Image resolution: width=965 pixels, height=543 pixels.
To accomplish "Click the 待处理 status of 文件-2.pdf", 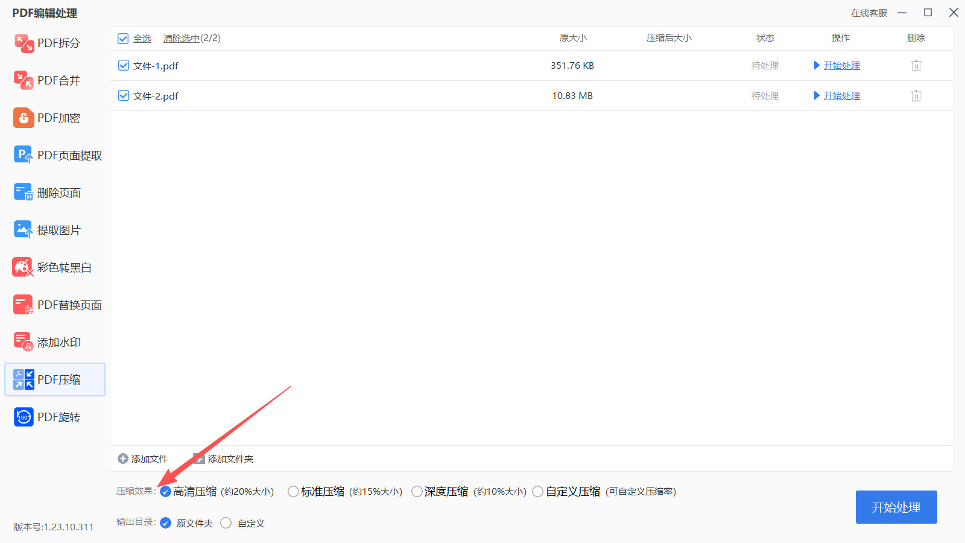I will pos(765,96).
